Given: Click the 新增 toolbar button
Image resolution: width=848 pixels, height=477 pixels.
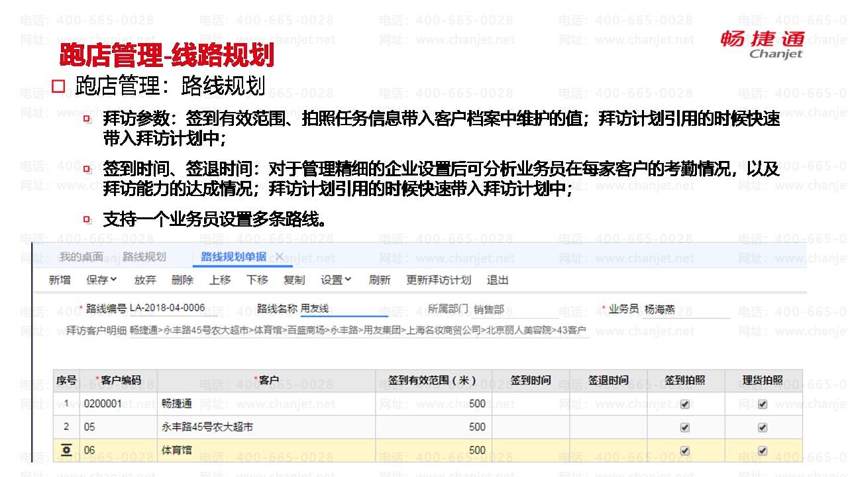Looking at the screenshot, I should [x=60, y=280].
